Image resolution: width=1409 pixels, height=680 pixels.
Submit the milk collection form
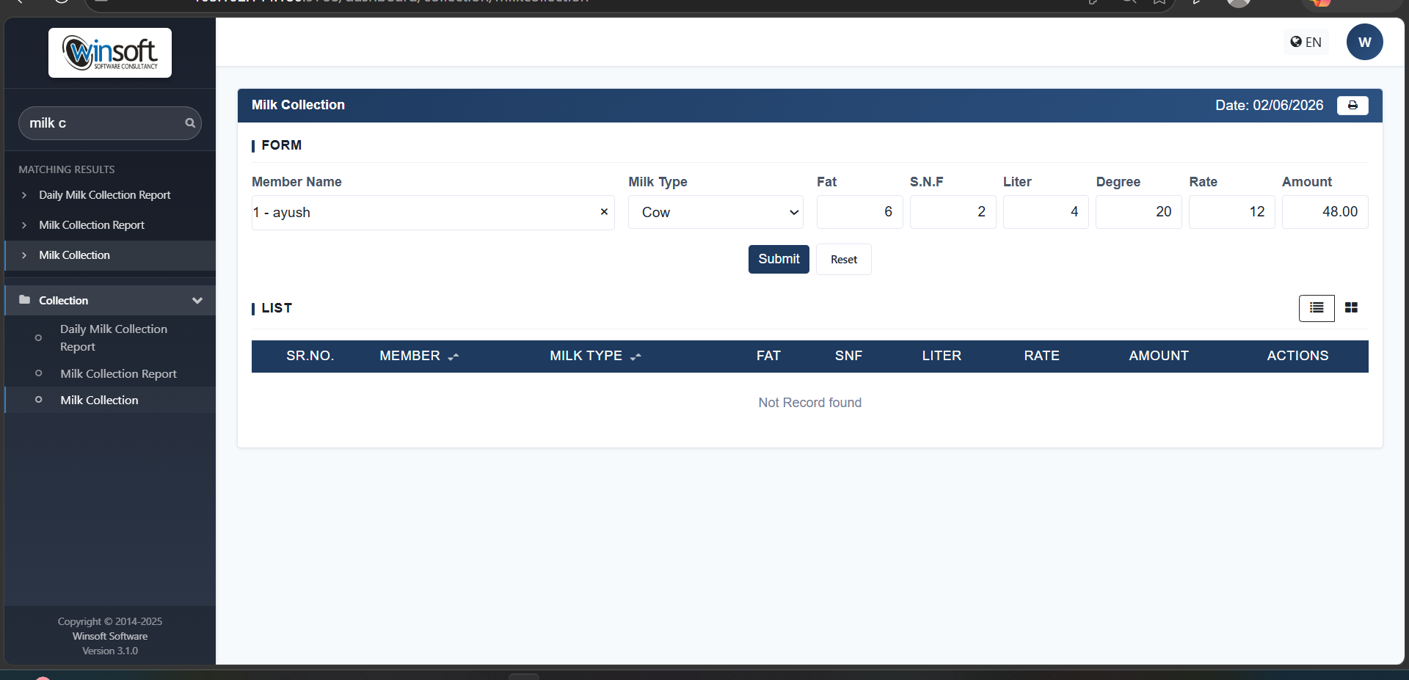(779, 259)
